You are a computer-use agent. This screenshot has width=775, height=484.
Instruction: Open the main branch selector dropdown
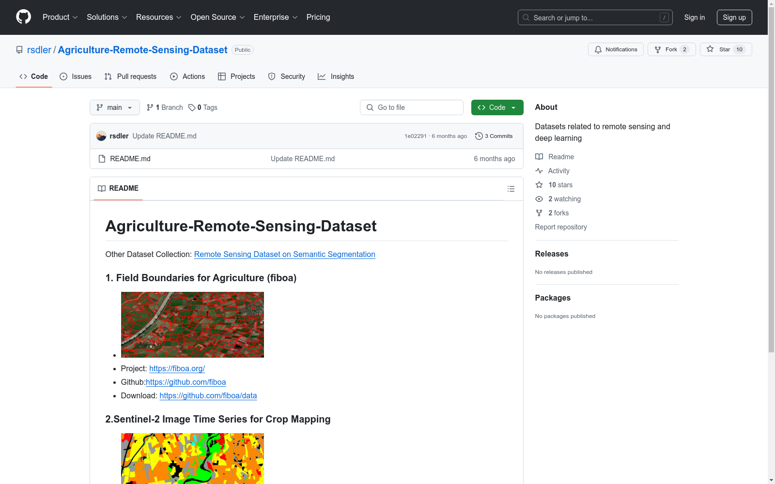click(x=114, y=107)
